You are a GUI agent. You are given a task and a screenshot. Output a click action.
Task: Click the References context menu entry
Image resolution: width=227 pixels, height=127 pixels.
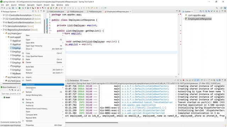(43, 85)
